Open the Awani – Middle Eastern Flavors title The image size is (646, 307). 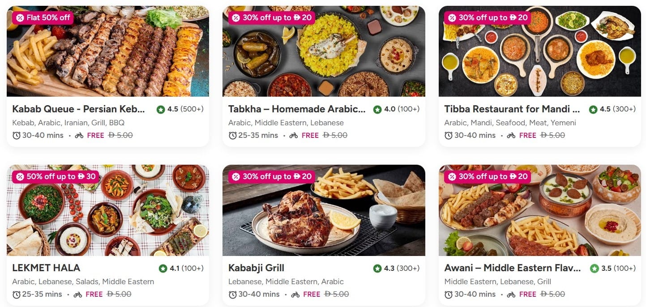(512, 268)
